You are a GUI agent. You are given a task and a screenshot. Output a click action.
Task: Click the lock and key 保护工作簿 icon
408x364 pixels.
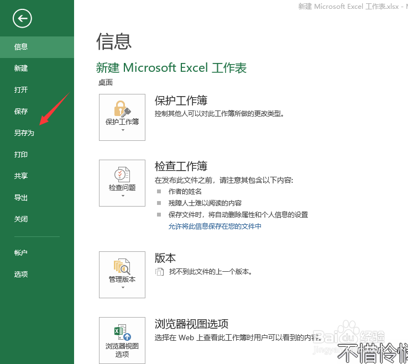coord(122,109)
